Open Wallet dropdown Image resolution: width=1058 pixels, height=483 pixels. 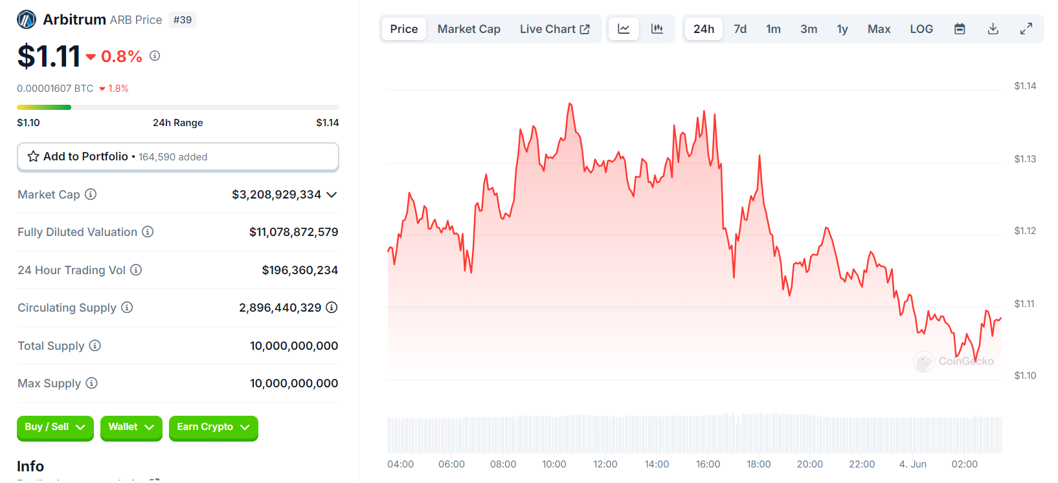point(131,427)
